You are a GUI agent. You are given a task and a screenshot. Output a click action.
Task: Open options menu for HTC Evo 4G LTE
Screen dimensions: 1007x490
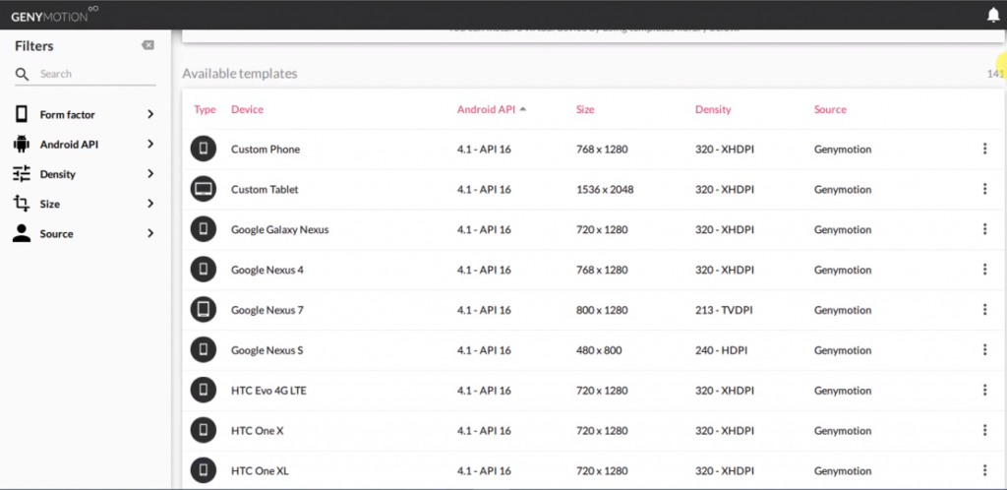tap(984, 390)
